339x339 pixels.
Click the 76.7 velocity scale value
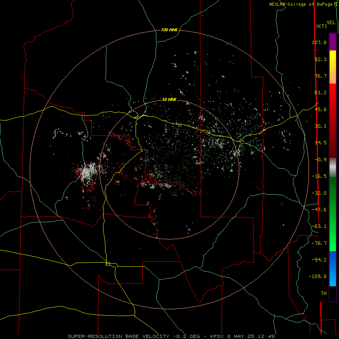click(321, 76)
